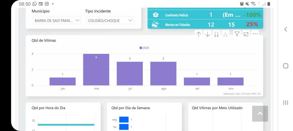Open Android recent apps button

pyautogui.click(x=286, y=103)
